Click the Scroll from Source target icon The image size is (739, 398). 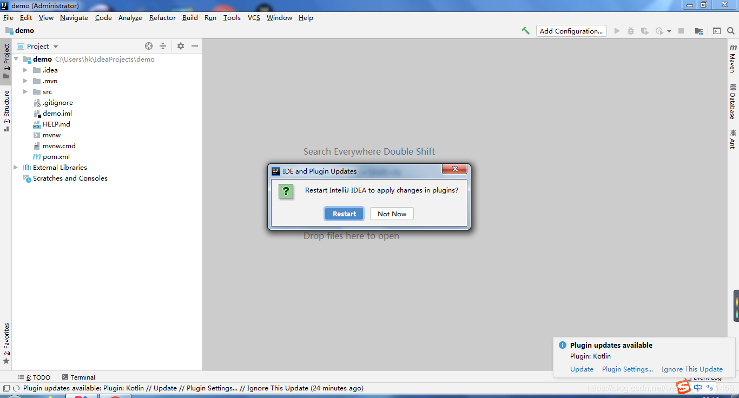[x=149, y=46]
